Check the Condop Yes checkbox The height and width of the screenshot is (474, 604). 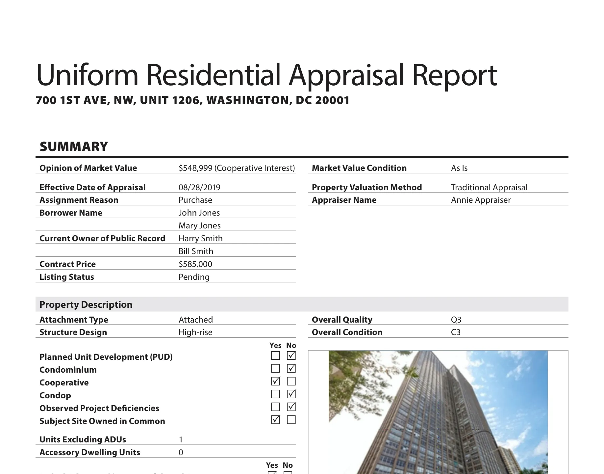coord(275,394)
